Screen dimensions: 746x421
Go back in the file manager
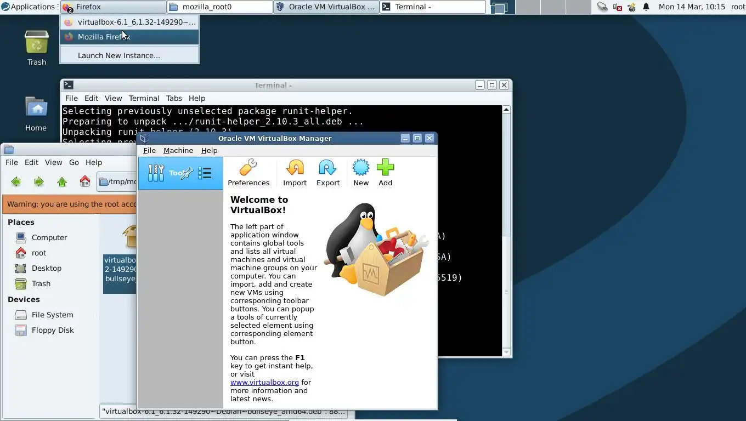click(16, 181)
